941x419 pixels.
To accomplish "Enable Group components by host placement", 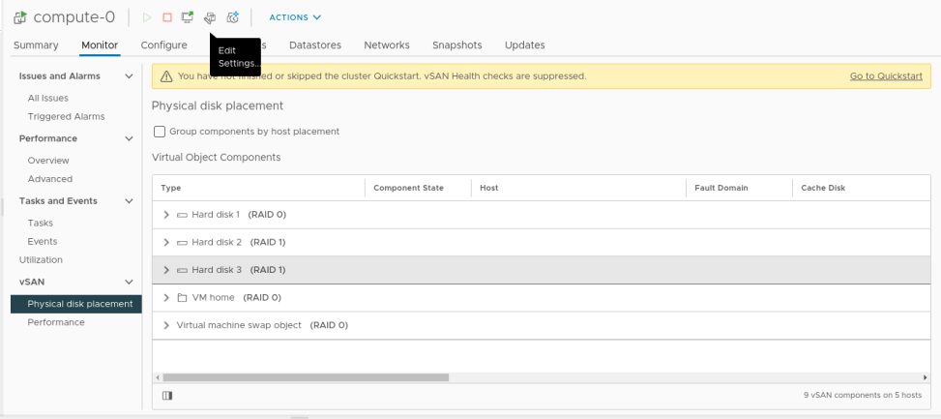I will point(160,132).
